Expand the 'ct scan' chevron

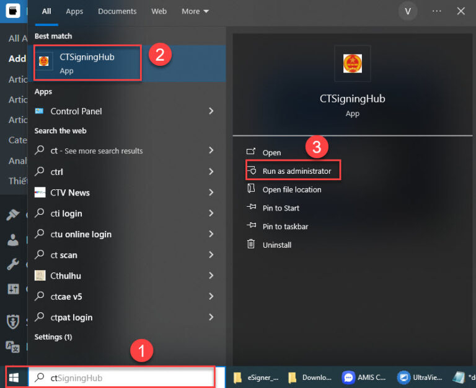click(211, 255)
